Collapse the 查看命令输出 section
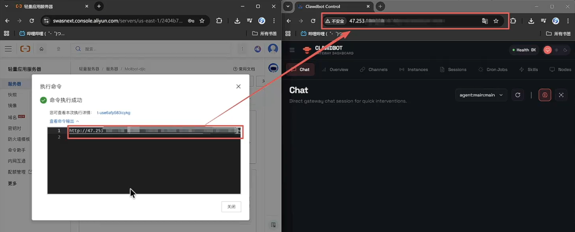The width and height of the screenshot is (575, 232). click(x=64, y=121)
